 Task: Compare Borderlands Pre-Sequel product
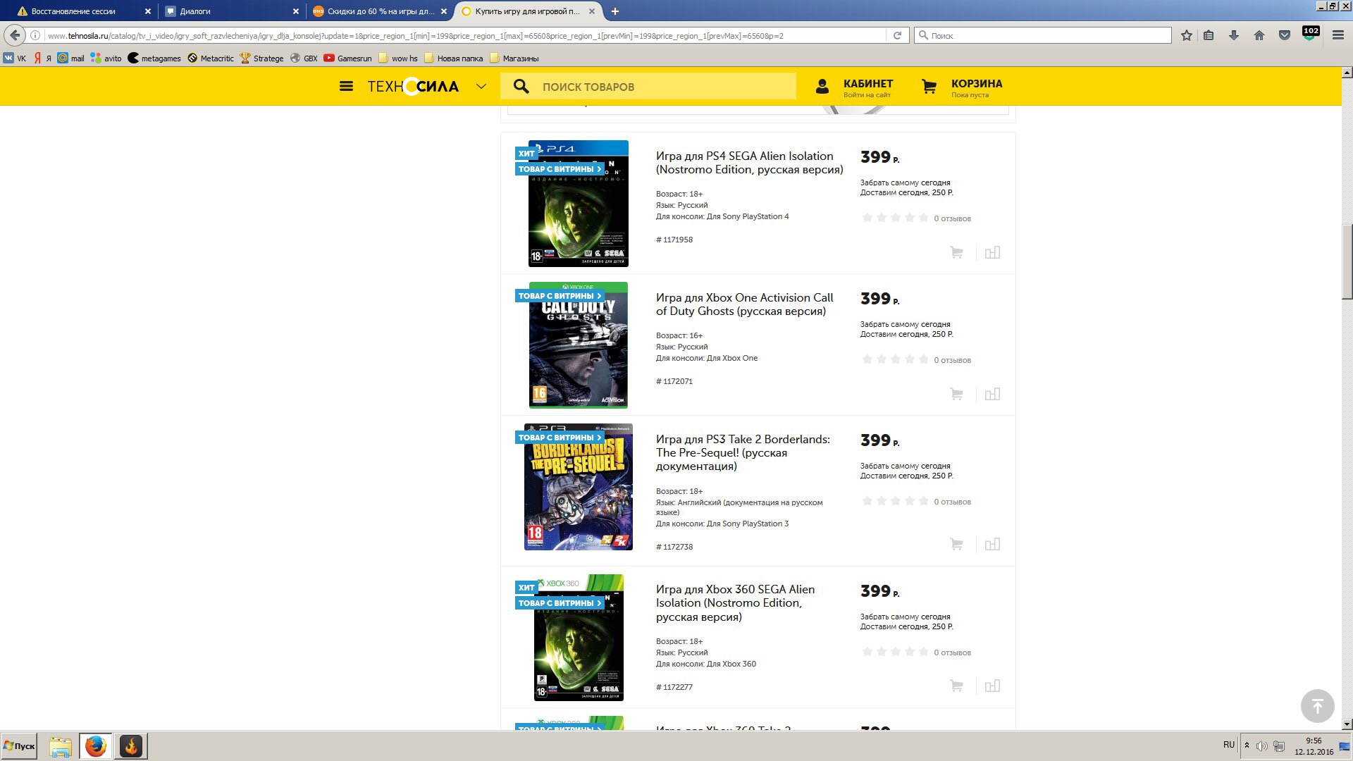tap(992, 544)
